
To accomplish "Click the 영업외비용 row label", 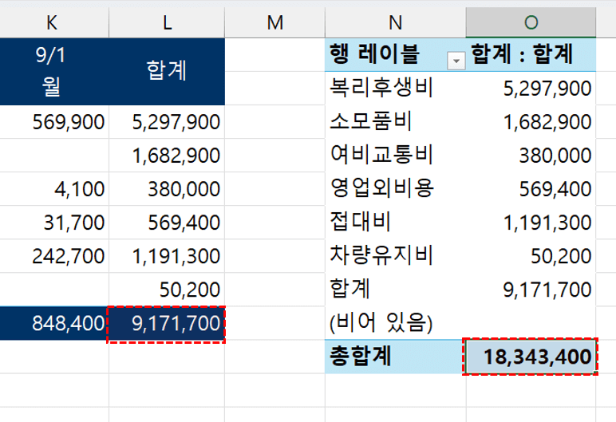I will coord(396,188).
